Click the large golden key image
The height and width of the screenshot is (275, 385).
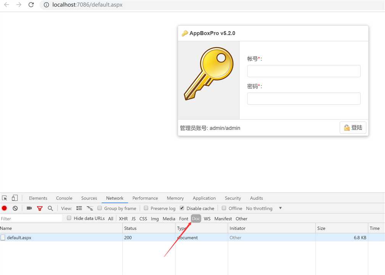(209, 74)
